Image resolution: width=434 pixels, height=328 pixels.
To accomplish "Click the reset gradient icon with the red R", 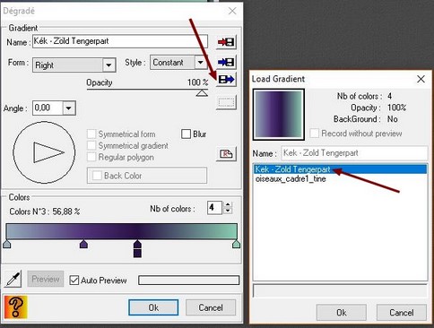I will [x=226, y=154].
